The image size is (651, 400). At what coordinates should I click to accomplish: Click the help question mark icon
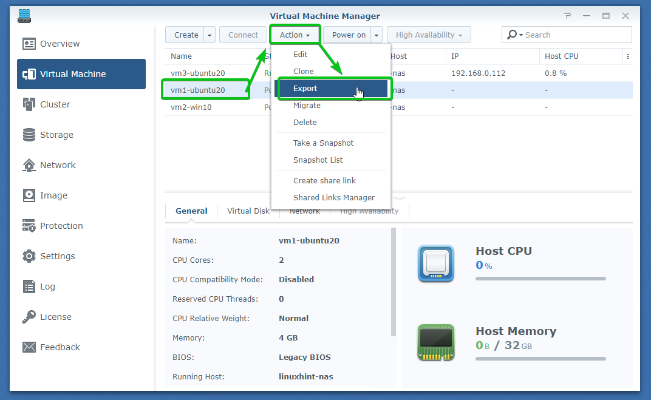[568, 16]
